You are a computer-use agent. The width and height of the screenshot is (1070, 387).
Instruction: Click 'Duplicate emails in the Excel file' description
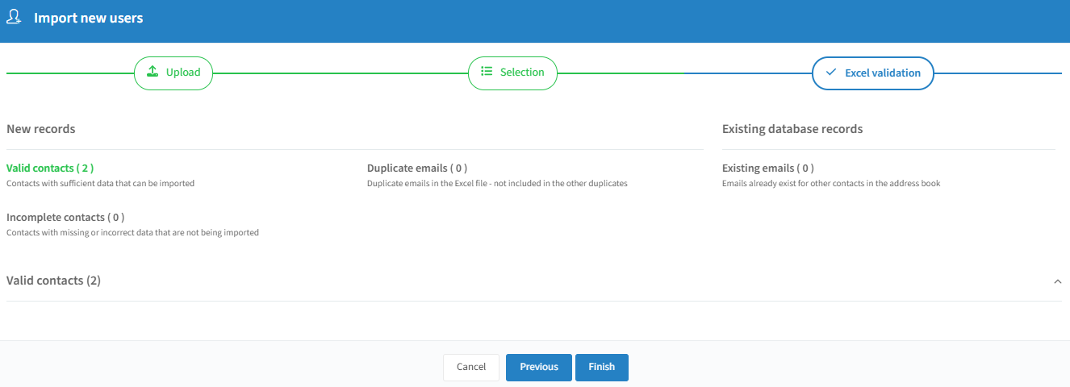[497, 184]
